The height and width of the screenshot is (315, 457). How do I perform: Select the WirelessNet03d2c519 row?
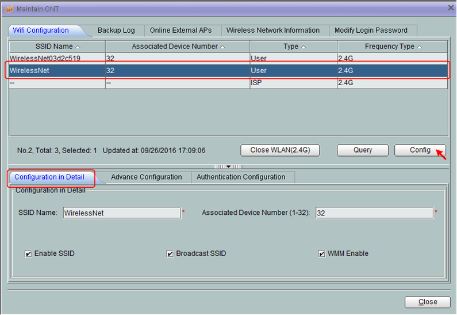click(x=56, y=58)
